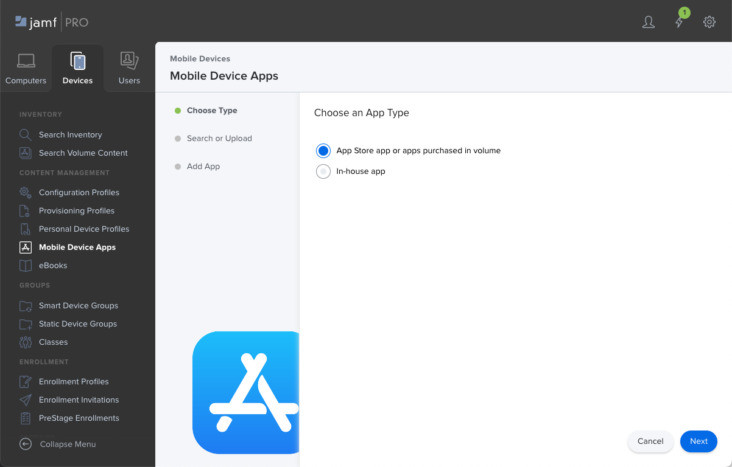Screen dimensions: 732x467
Task: Select App Store app or volume purchase option
Action: coord(323,151)
